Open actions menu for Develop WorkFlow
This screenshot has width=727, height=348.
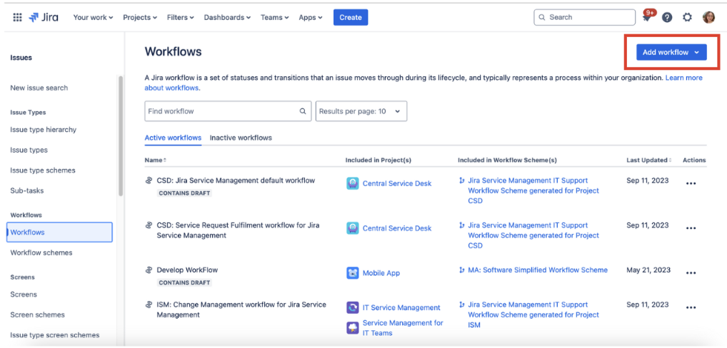coord(691,273)
